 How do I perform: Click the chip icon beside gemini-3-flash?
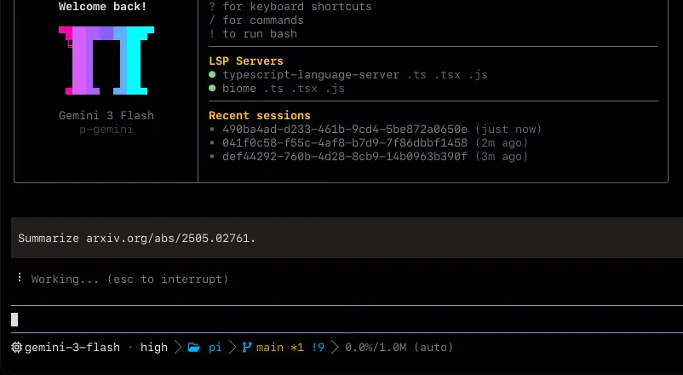(x=16, y=347)
